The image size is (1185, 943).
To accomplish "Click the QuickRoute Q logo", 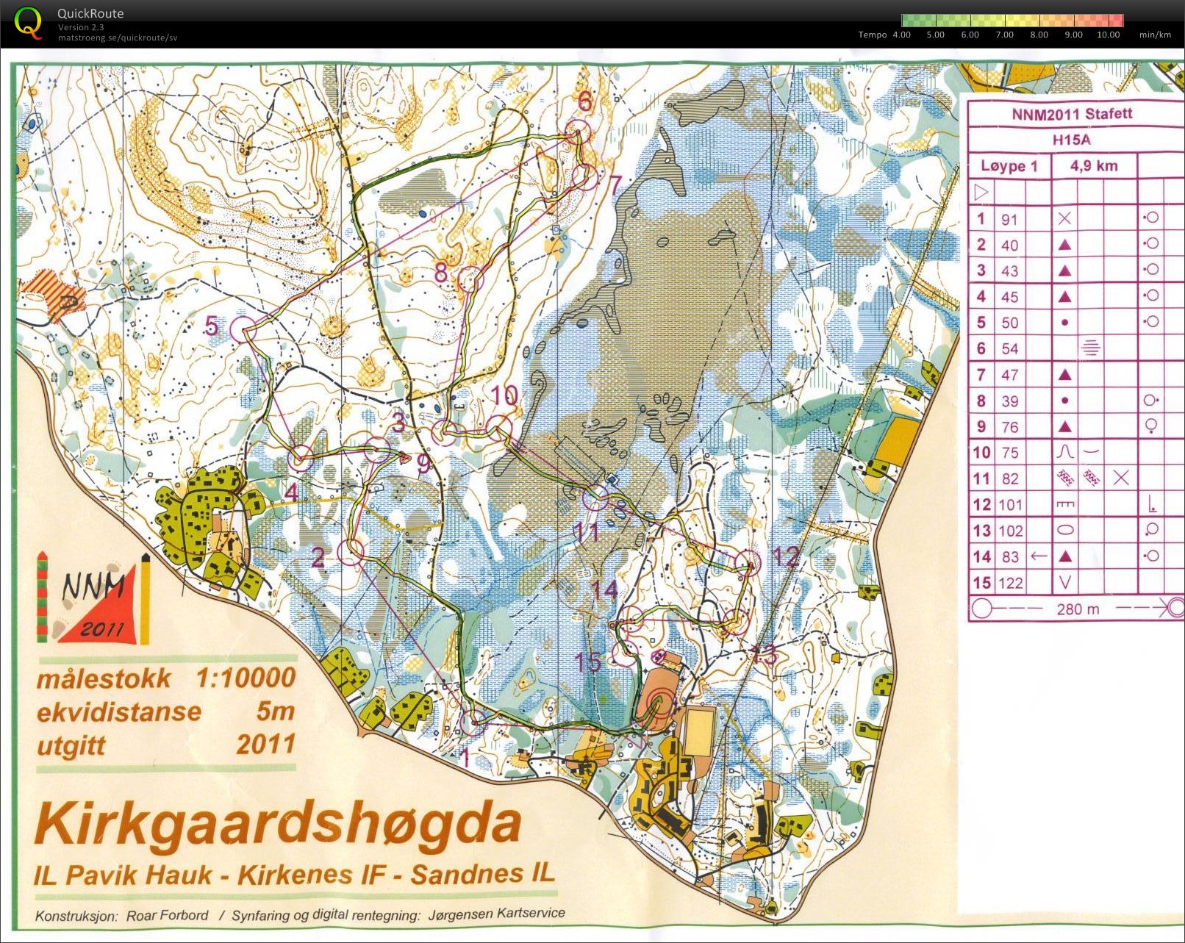I will click(x=28, y=22).
